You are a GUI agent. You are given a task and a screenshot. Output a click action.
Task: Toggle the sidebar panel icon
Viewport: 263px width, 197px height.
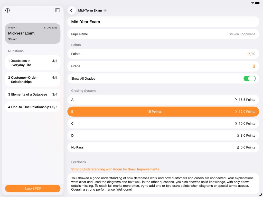pyautogui.click(x=58, y=11)
